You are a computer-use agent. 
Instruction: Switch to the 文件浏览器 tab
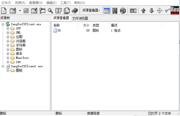(x=80, y=18)
